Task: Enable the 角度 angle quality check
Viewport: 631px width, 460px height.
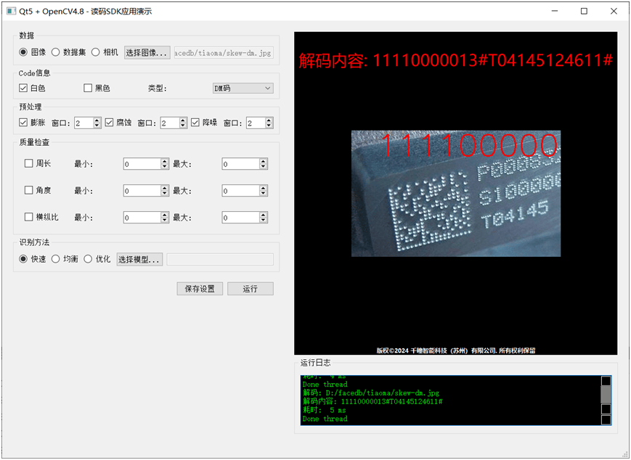Action: point(28,190)
